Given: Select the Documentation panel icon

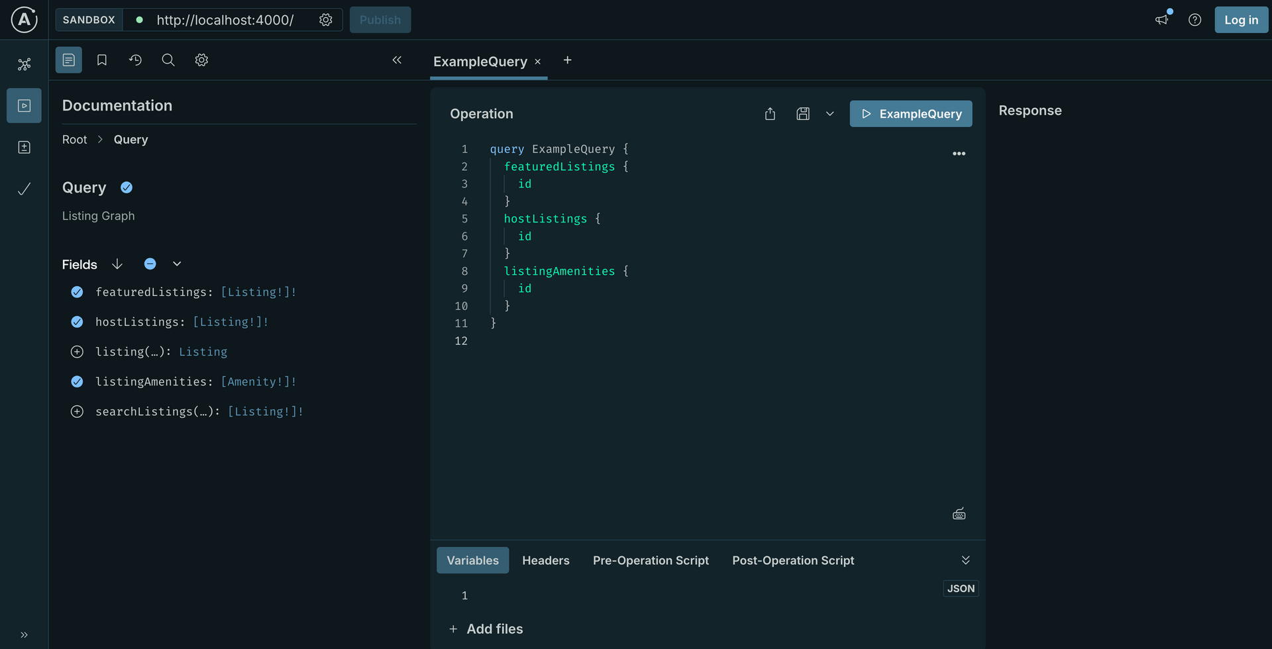Looking at the screenshot, I should pyautogui.click(x=68, y=60).
